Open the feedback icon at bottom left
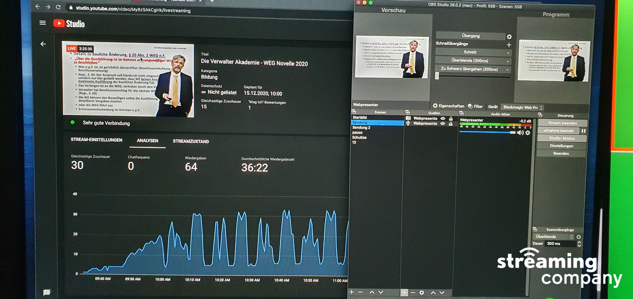 pos(46,292)
